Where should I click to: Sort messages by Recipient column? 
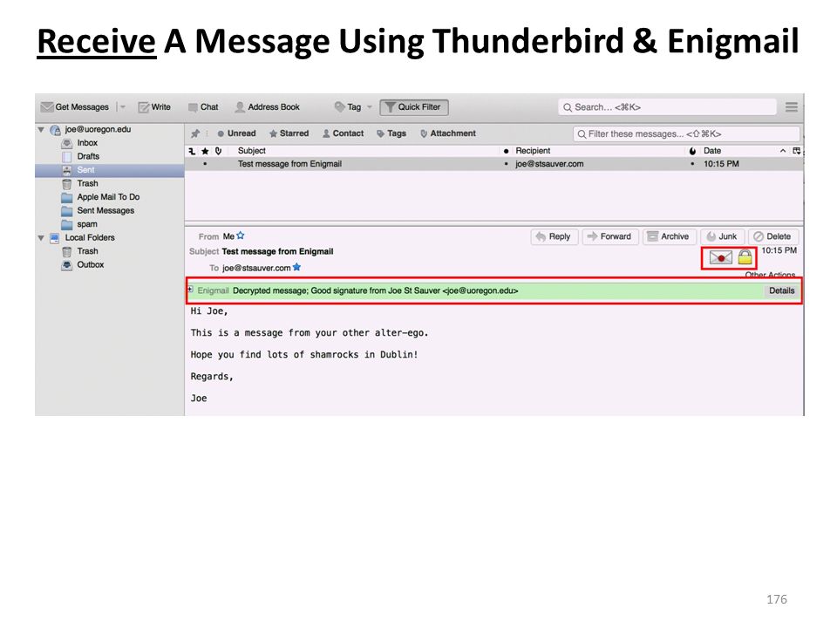click(533, 151)
